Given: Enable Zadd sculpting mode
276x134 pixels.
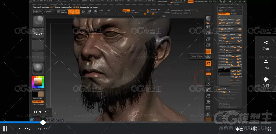Looking at the screenshot, I should [126, 10].
